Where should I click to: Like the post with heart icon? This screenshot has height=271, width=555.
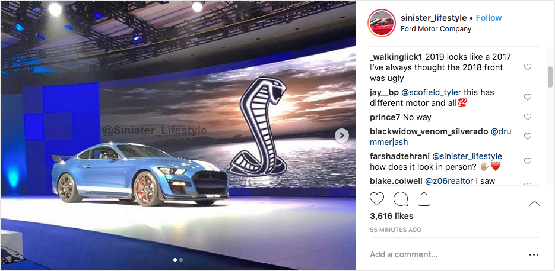coord(376,199)
